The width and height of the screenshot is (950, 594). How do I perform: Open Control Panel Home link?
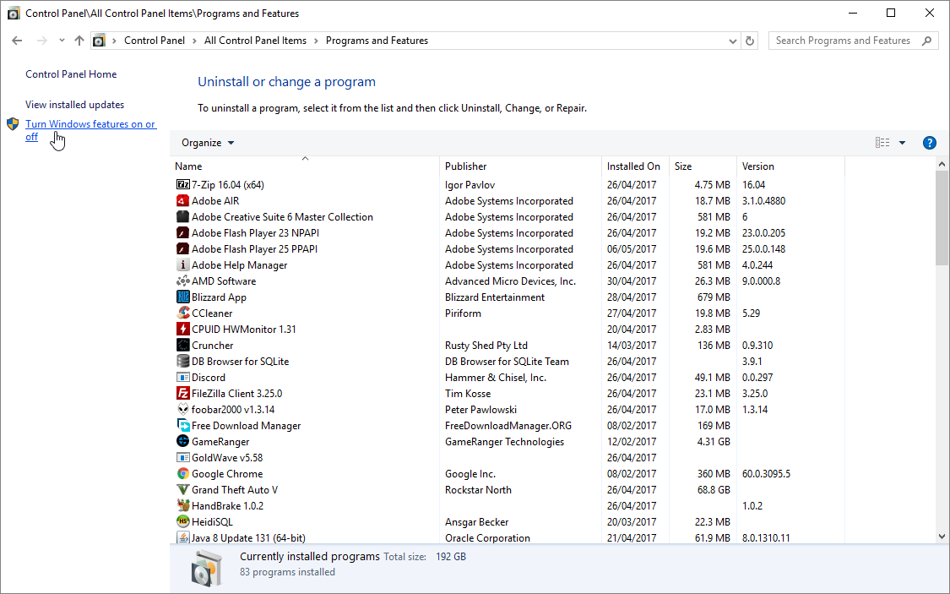pyautogui.click(x=71, y=74)
